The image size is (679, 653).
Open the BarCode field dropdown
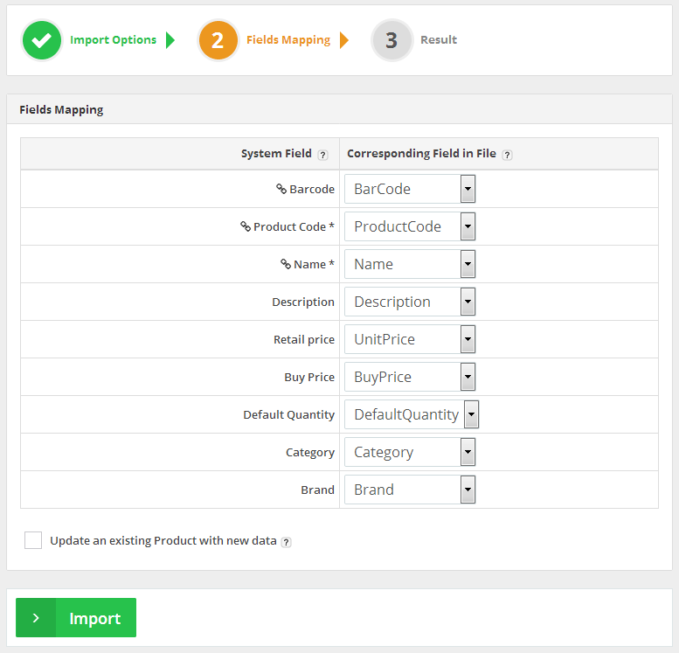[x=410, y=189]
